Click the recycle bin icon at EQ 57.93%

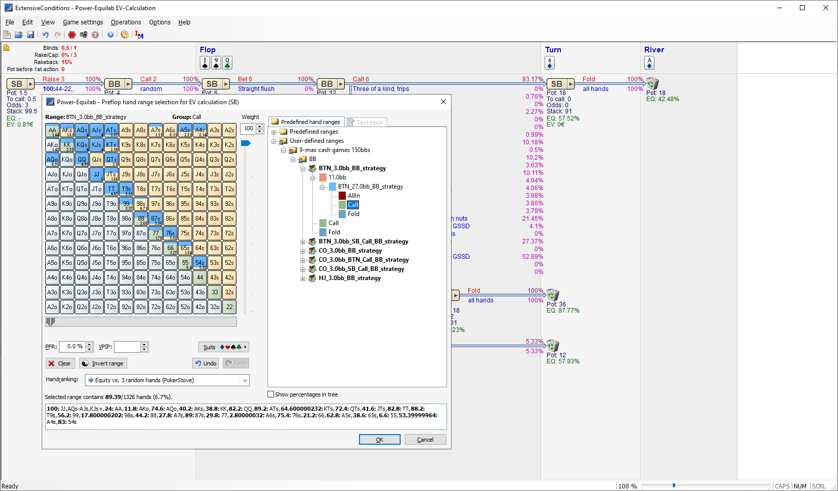553,346
